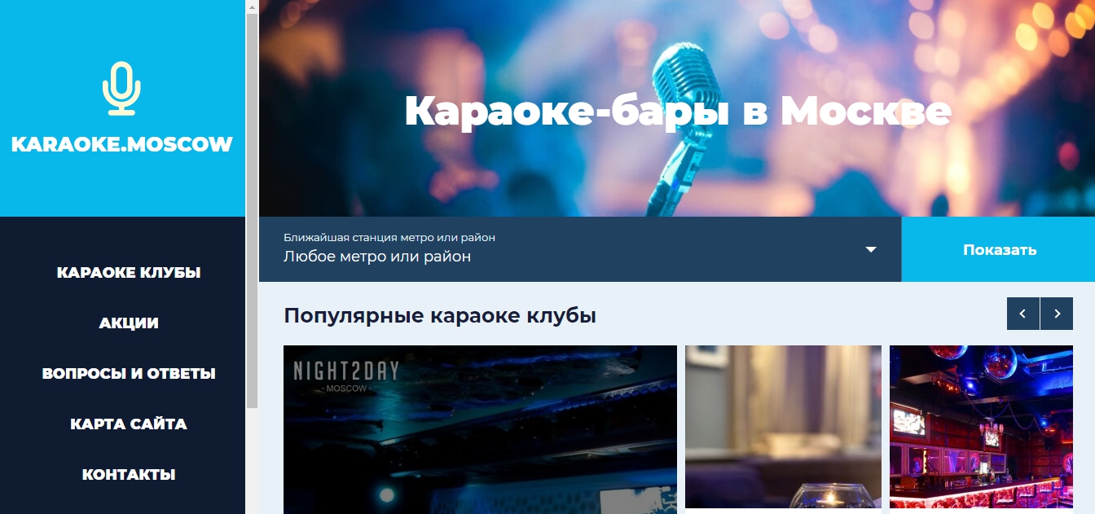Screen dimensions: 1095x514
Task: Open the red-lit bar club thumbnail
Action: [x=981, y=429]
